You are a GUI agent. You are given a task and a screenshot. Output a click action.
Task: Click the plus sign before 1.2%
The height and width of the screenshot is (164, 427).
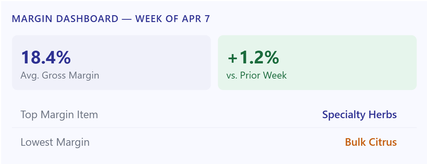click(x=233, y=58)
